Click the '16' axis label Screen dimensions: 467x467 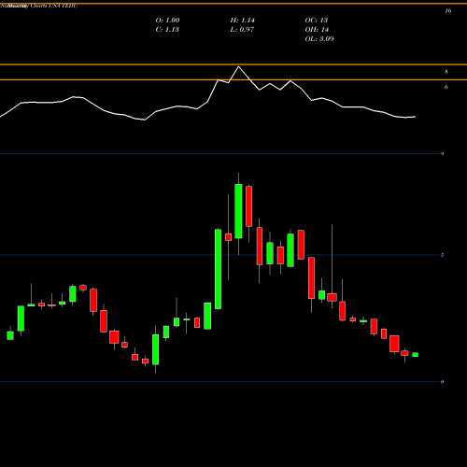pyautogui.click(x=447, y=11)
